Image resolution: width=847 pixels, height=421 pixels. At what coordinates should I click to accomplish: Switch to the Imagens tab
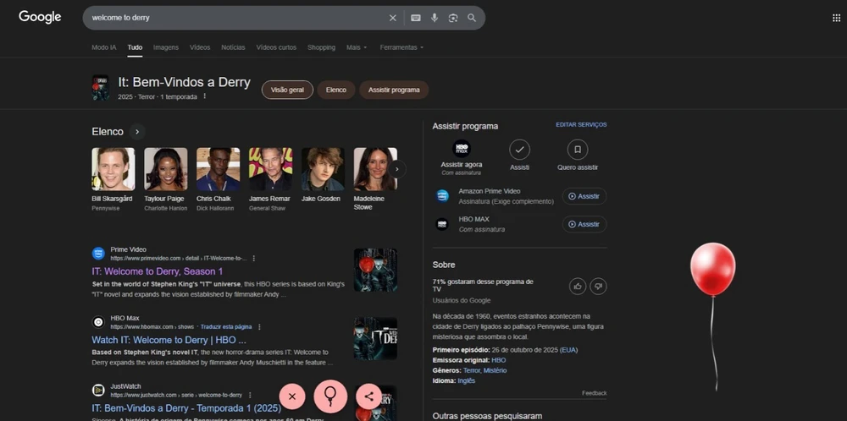(166, 47)
